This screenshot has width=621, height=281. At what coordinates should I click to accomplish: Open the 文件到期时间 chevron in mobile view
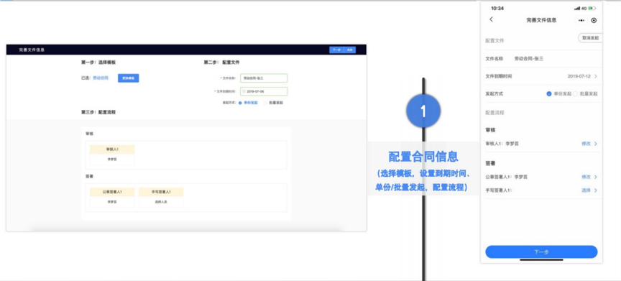click(x=596, y=76)
